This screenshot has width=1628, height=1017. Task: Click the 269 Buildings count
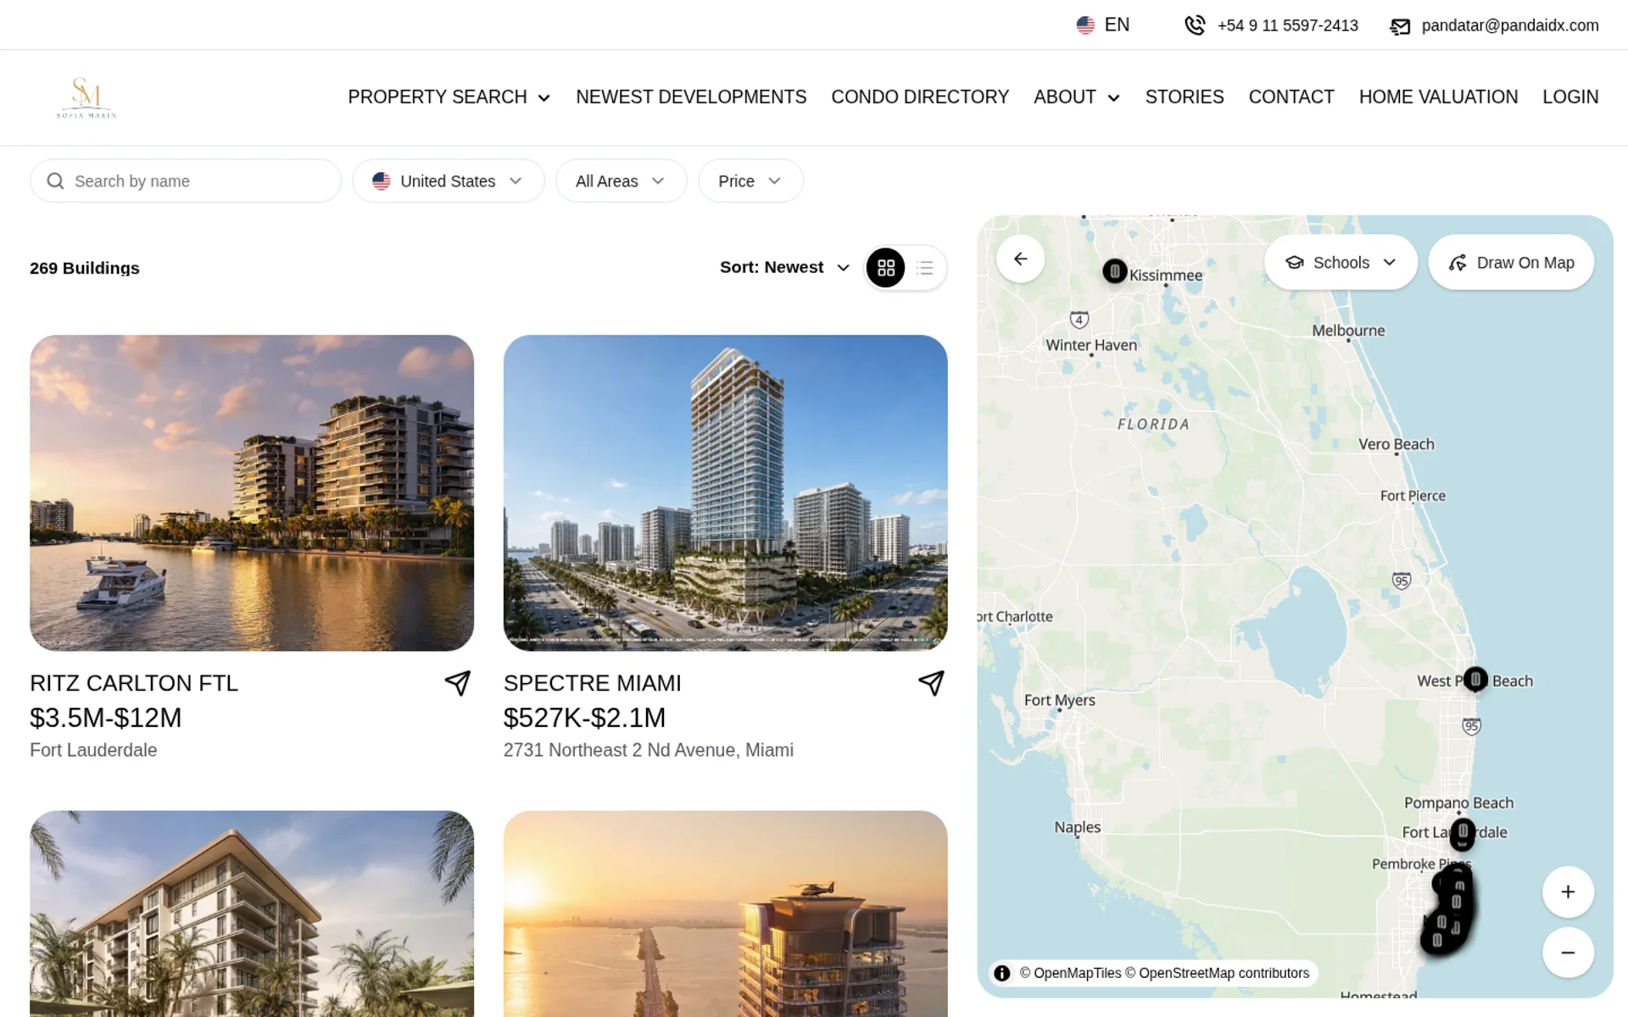[85, 268]
